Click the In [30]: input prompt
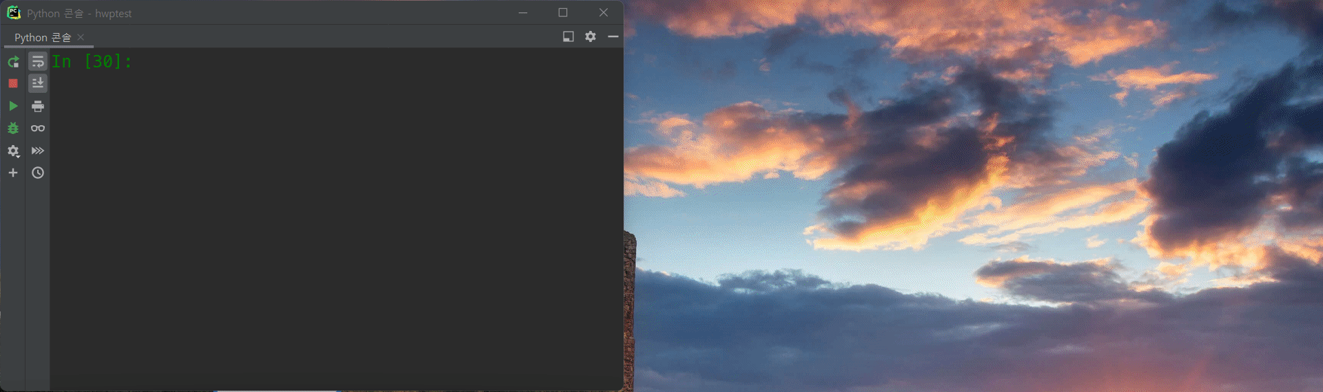Viewport: 1323px width, 392px height. tap(92, 61)
